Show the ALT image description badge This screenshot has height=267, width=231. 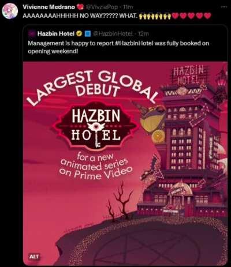34,257
